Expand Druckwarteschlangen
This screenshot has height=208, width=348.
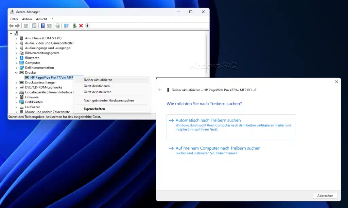pos(16,83)
